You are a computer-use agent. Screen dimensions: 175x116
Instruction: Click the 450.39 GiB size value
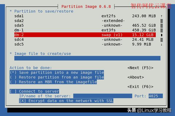tap(144, 30)
